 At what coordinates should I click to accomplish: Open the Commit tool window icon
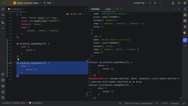point(3,15)
